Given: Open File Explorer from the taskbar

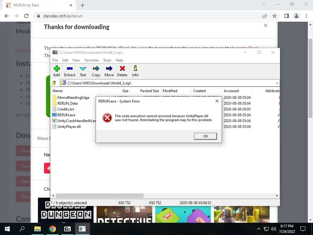Looking at the screenshot, I should 37,229.
